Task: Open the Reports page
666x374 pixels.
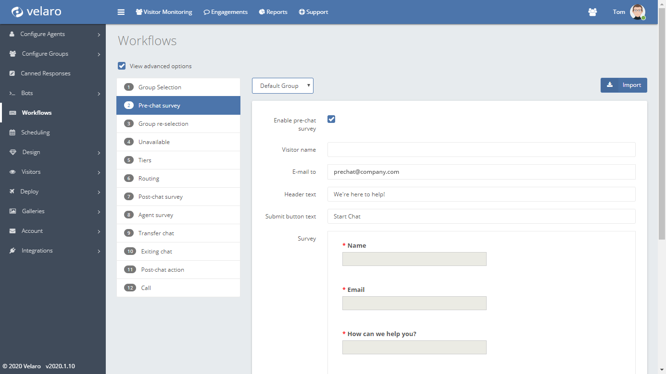Action: coord(273,12)
